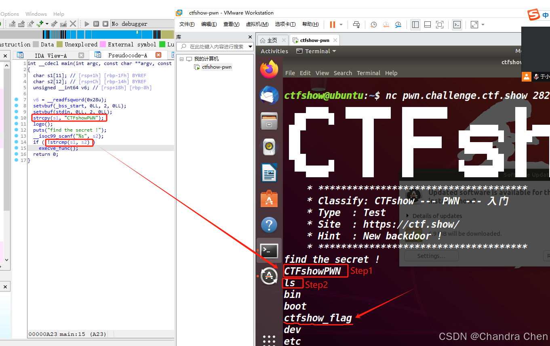The height and width of the screenshot is (346, 550).
Task: Start debugger process with play icon in IDA
Action: [x=87, y=24]
